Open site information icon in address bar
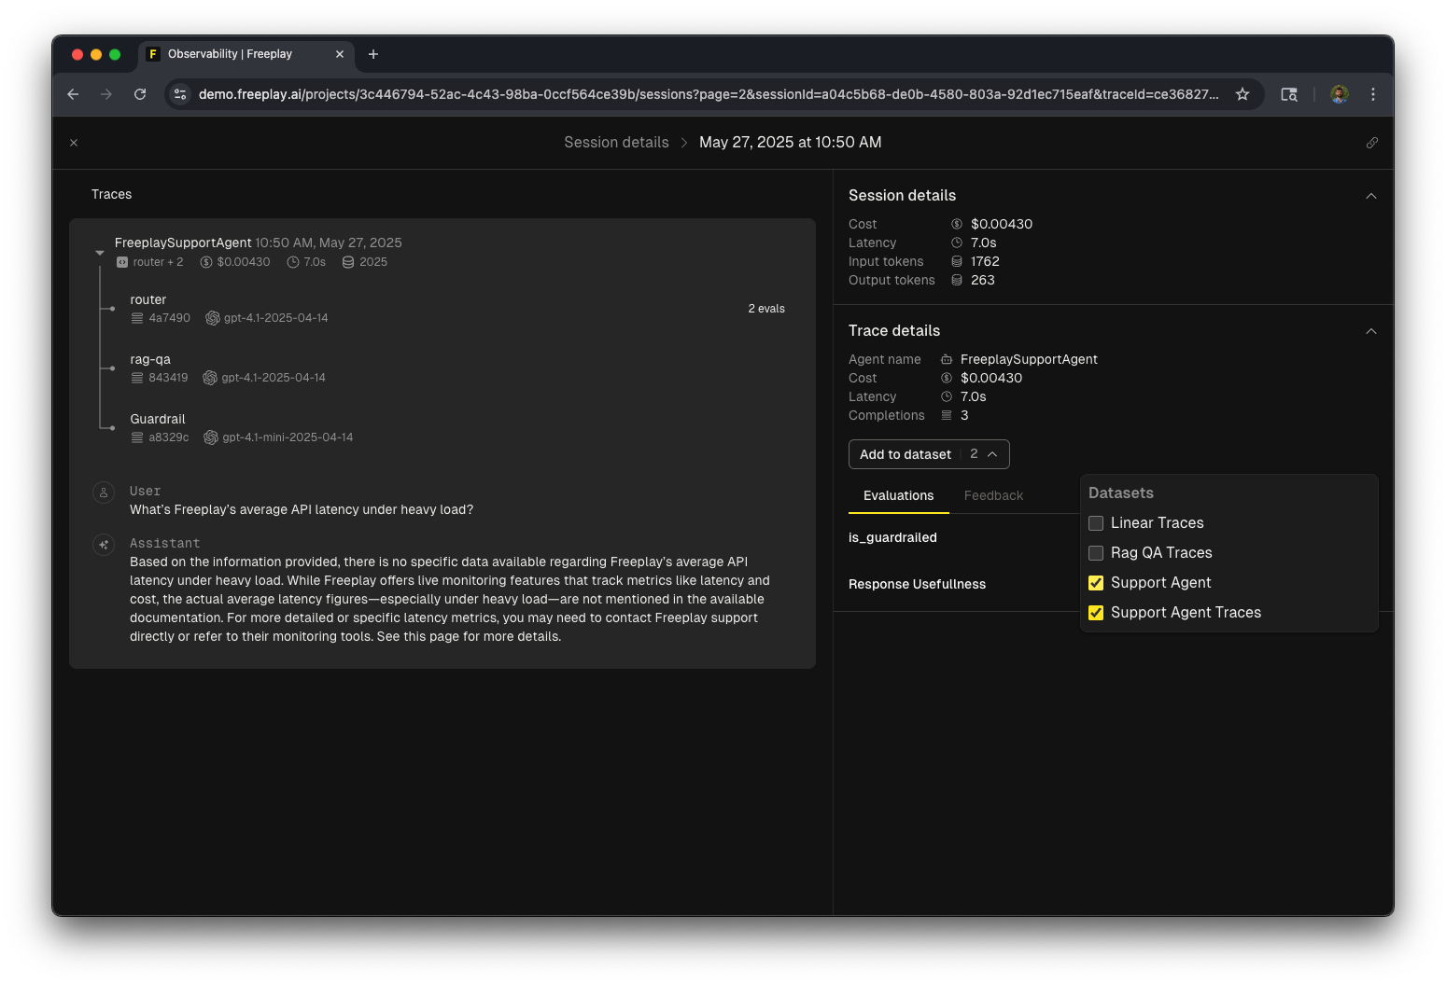 [181, 94]
